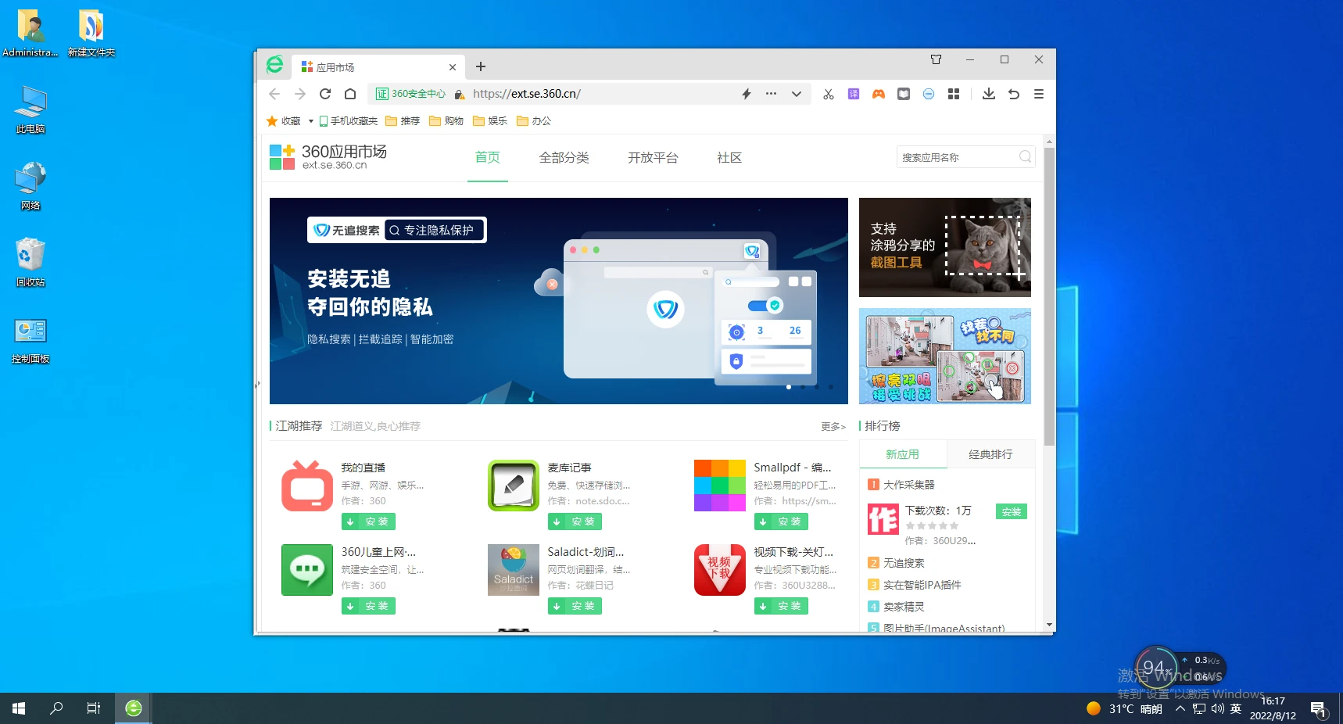The image size is (1343, 724).
Task: Reload the current page
Action: (x=325, y=94)
